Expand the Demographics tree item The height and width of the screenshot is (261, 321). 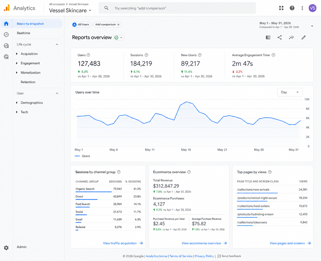(17, 103)
